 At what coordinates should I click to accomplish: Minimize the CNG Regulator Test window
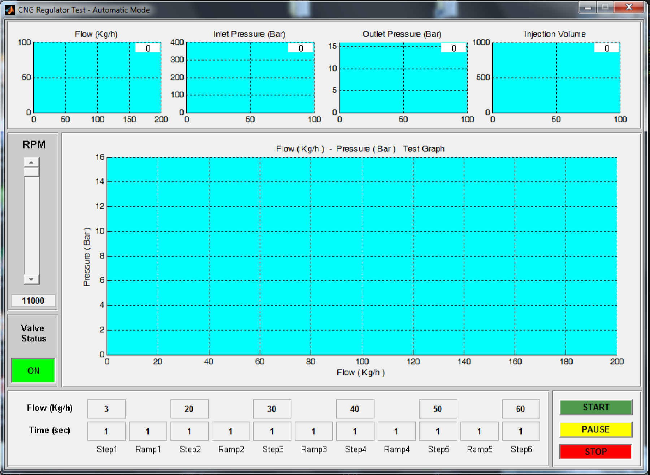point(588,7)
